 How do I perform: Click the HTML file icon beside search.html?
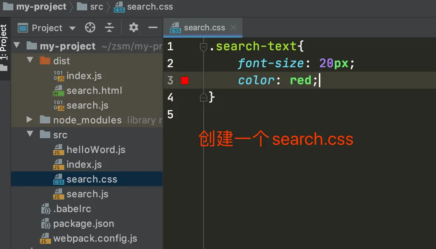pyautogui.click(x=58, y=91)
